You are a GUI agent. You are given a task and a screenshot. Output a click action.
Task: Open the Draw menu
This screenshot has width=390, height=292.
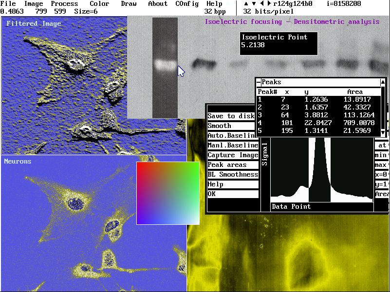pos(129,4)
